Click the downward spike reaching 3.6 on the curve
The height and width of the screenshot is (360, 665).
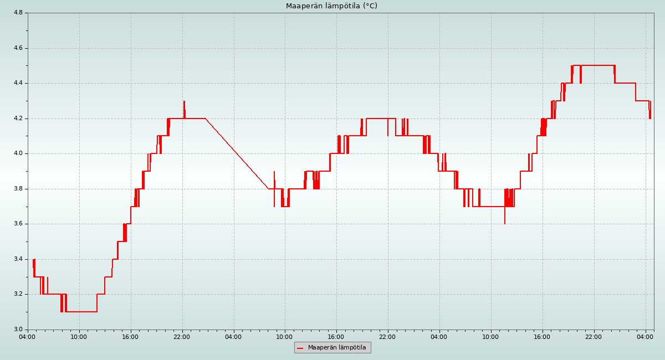click(x=505, y=222)
